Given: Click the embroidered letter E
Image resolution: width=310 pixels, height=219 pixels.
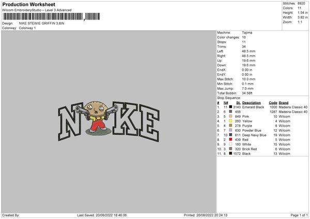Looking at the screenshot, I should click(x=149, y=123).
